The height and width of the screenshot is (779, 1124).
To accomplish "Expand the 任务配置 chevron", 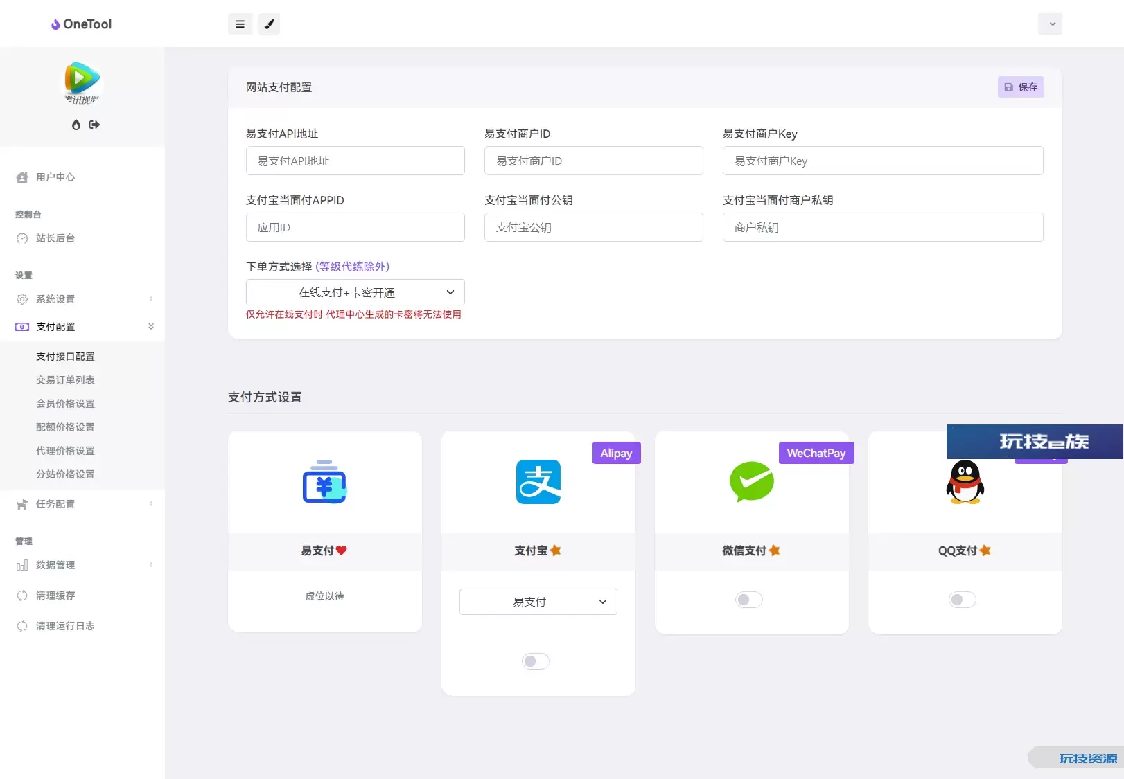I will click(151, 504).
